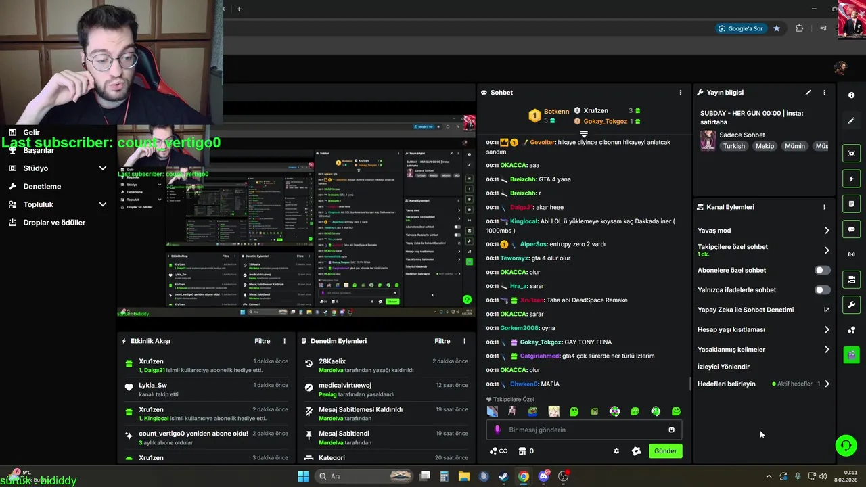Open Yayın bilgisi panel options menu

point(824,93)
